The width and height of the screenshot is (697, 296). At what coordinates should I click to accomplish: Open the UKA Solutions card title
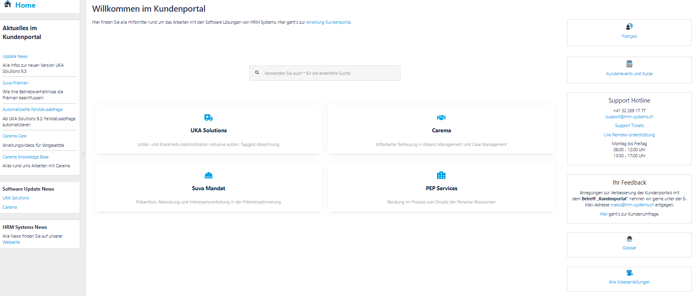tap(208, 130)
